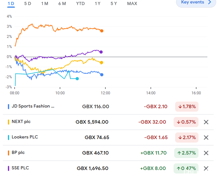
Task: Click the SSE PLC 0.47% up badge
Action: click(x=186, y=168)
